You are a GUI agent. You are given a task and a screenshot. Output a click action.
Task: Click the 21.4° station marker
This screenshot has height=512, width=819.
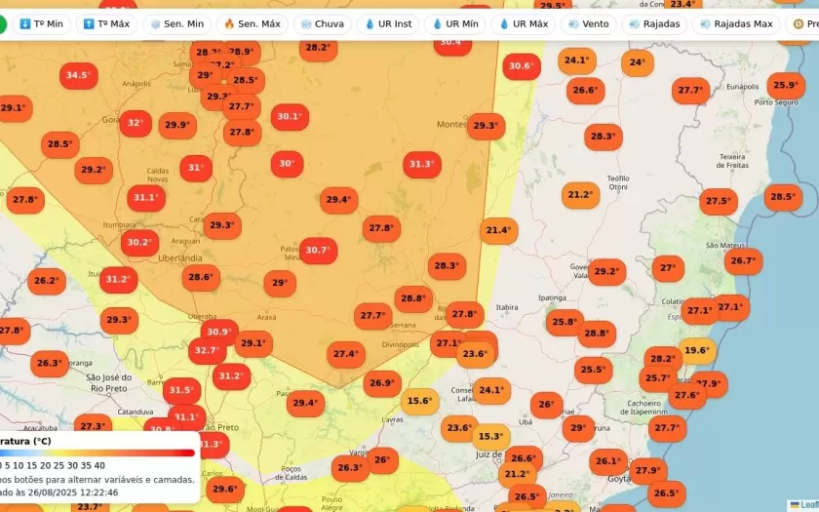tap(498, 231)
